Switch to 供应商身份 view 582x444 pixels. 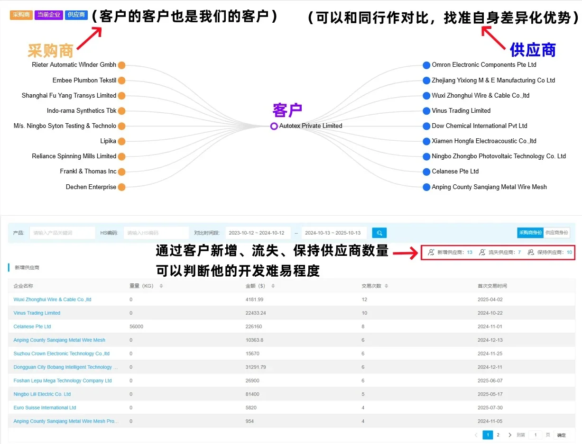point(557,233)
